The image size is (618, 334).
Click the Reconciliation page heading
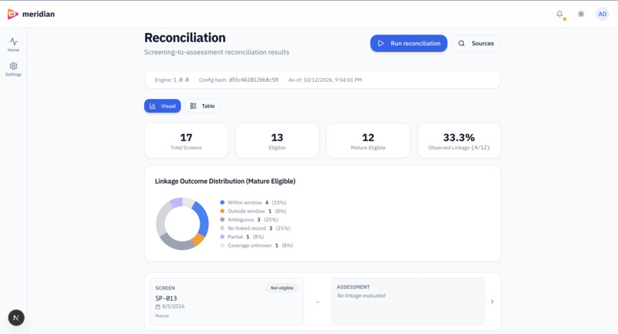[x=185, y=38]
